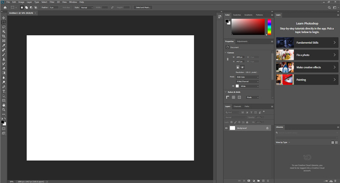
Task: Select the Clone Stamp tool
Action: click(x=4, y=59)
